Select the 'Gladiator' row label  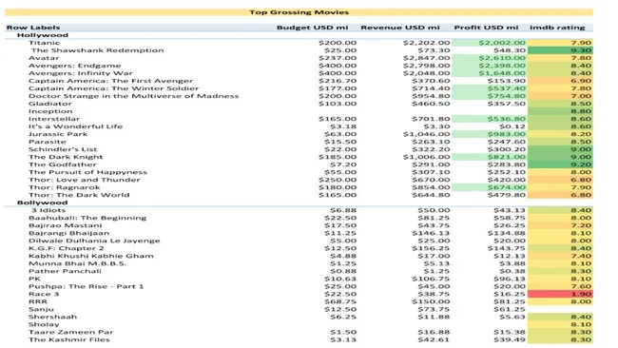click(50, 104)
